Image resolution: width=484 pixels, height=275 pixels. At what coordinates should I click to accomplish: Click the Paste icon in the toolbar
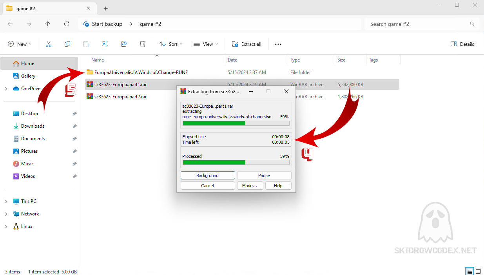click(86, 44)
